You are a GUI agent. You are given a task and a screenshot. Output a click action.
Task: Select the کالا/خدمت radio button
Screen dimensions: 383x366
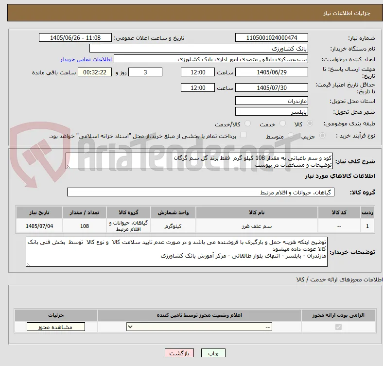coord(248,123)
